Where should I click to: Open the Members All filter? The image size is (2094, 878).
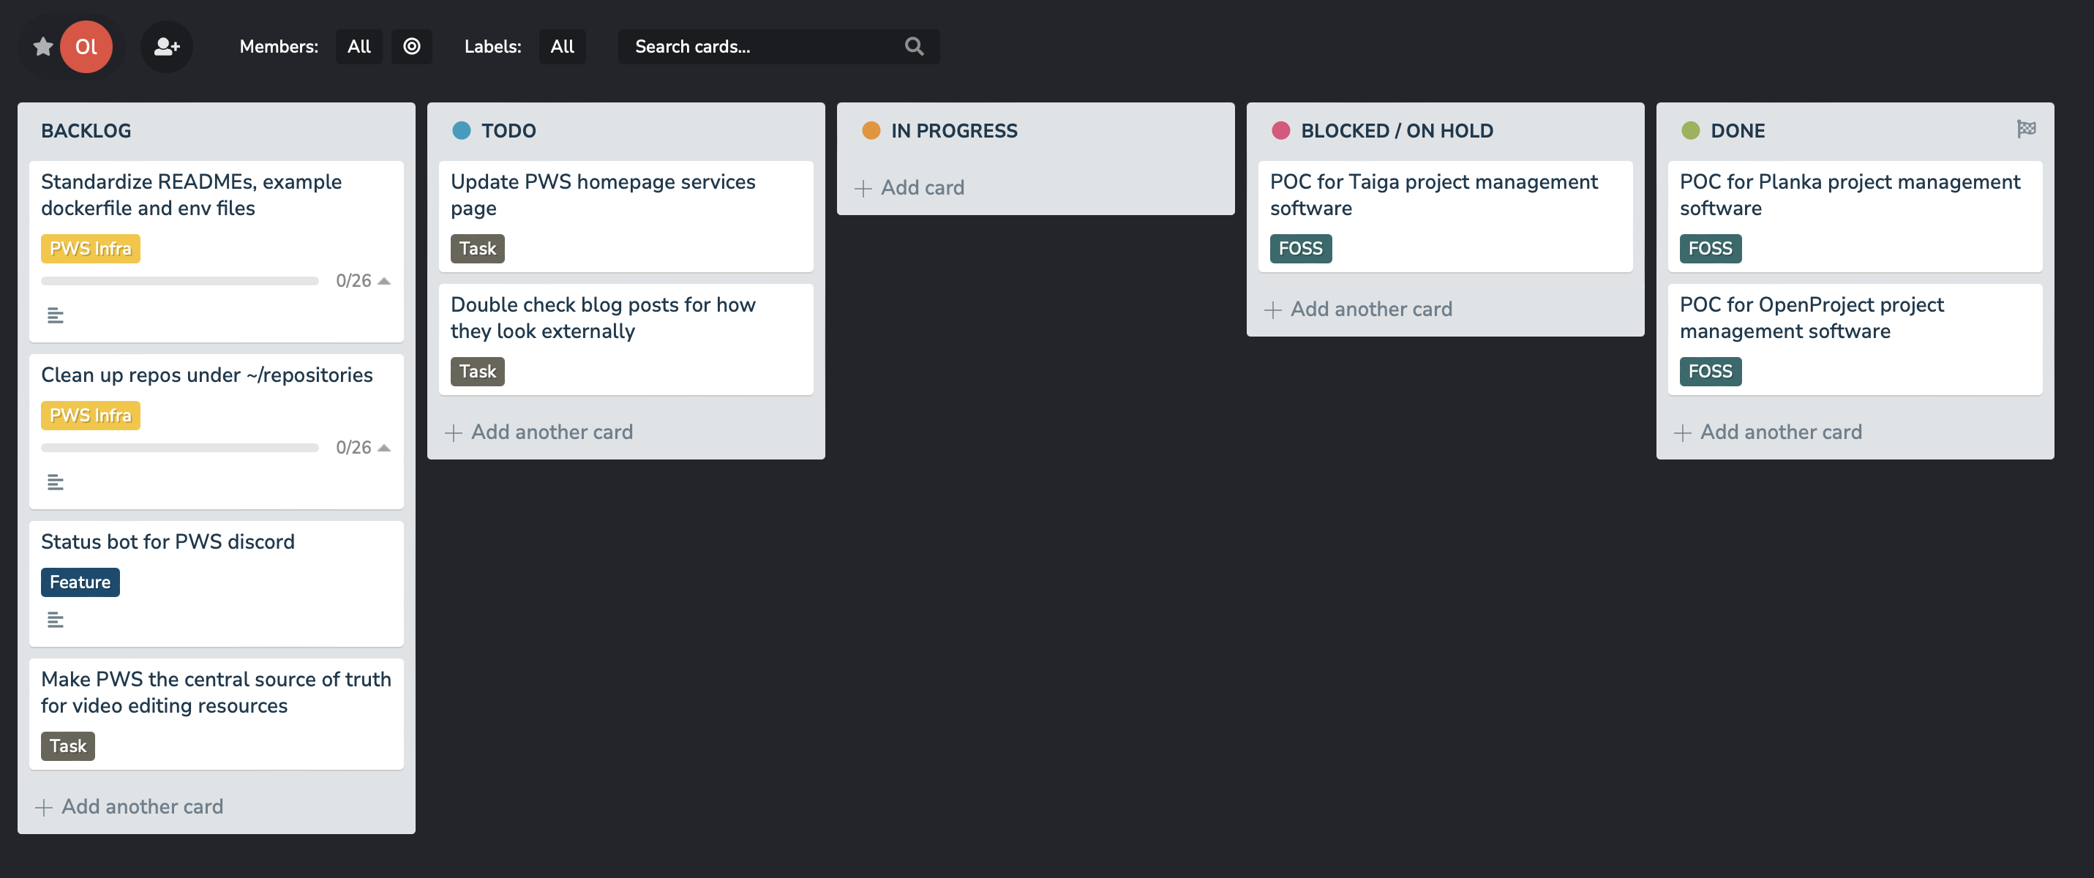point(359,46)
